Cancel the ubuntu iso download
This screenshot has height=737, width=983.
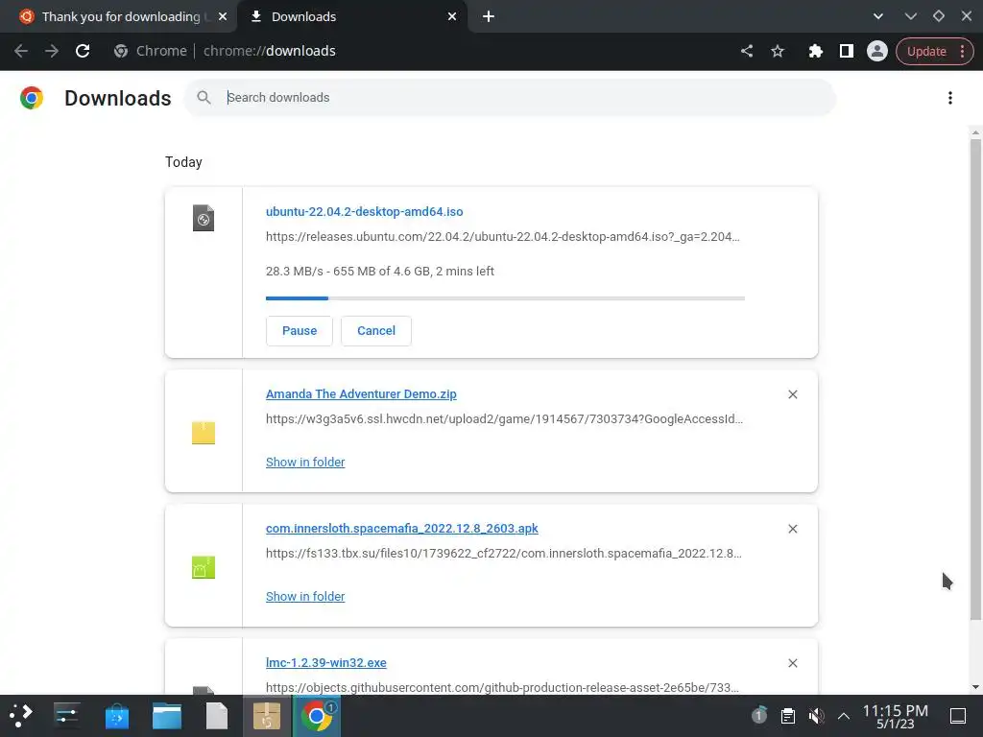tap(376, 330)
